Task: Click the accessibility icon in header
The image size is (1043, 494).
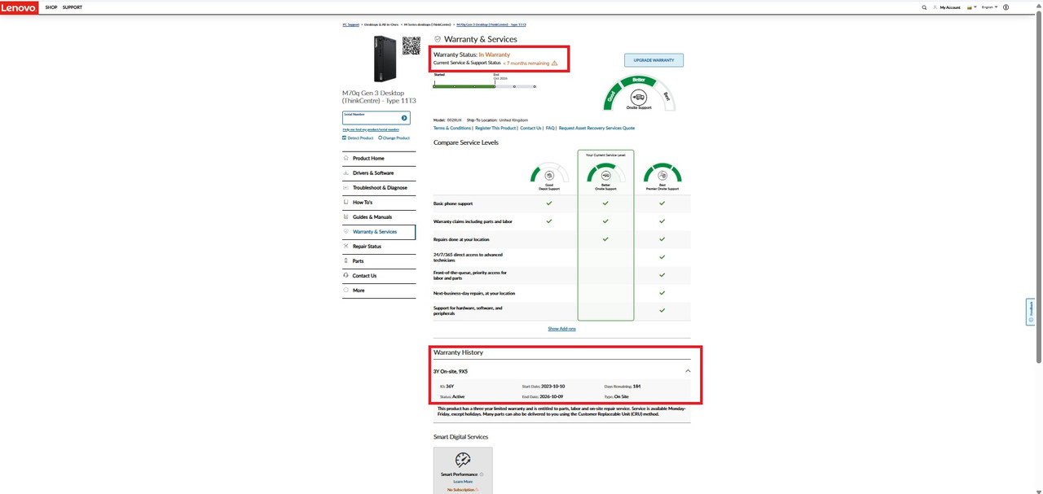Action: (x=1006, y=7)
